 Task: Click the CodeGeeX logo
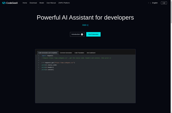pyautogui.click(x=10, y=3)
